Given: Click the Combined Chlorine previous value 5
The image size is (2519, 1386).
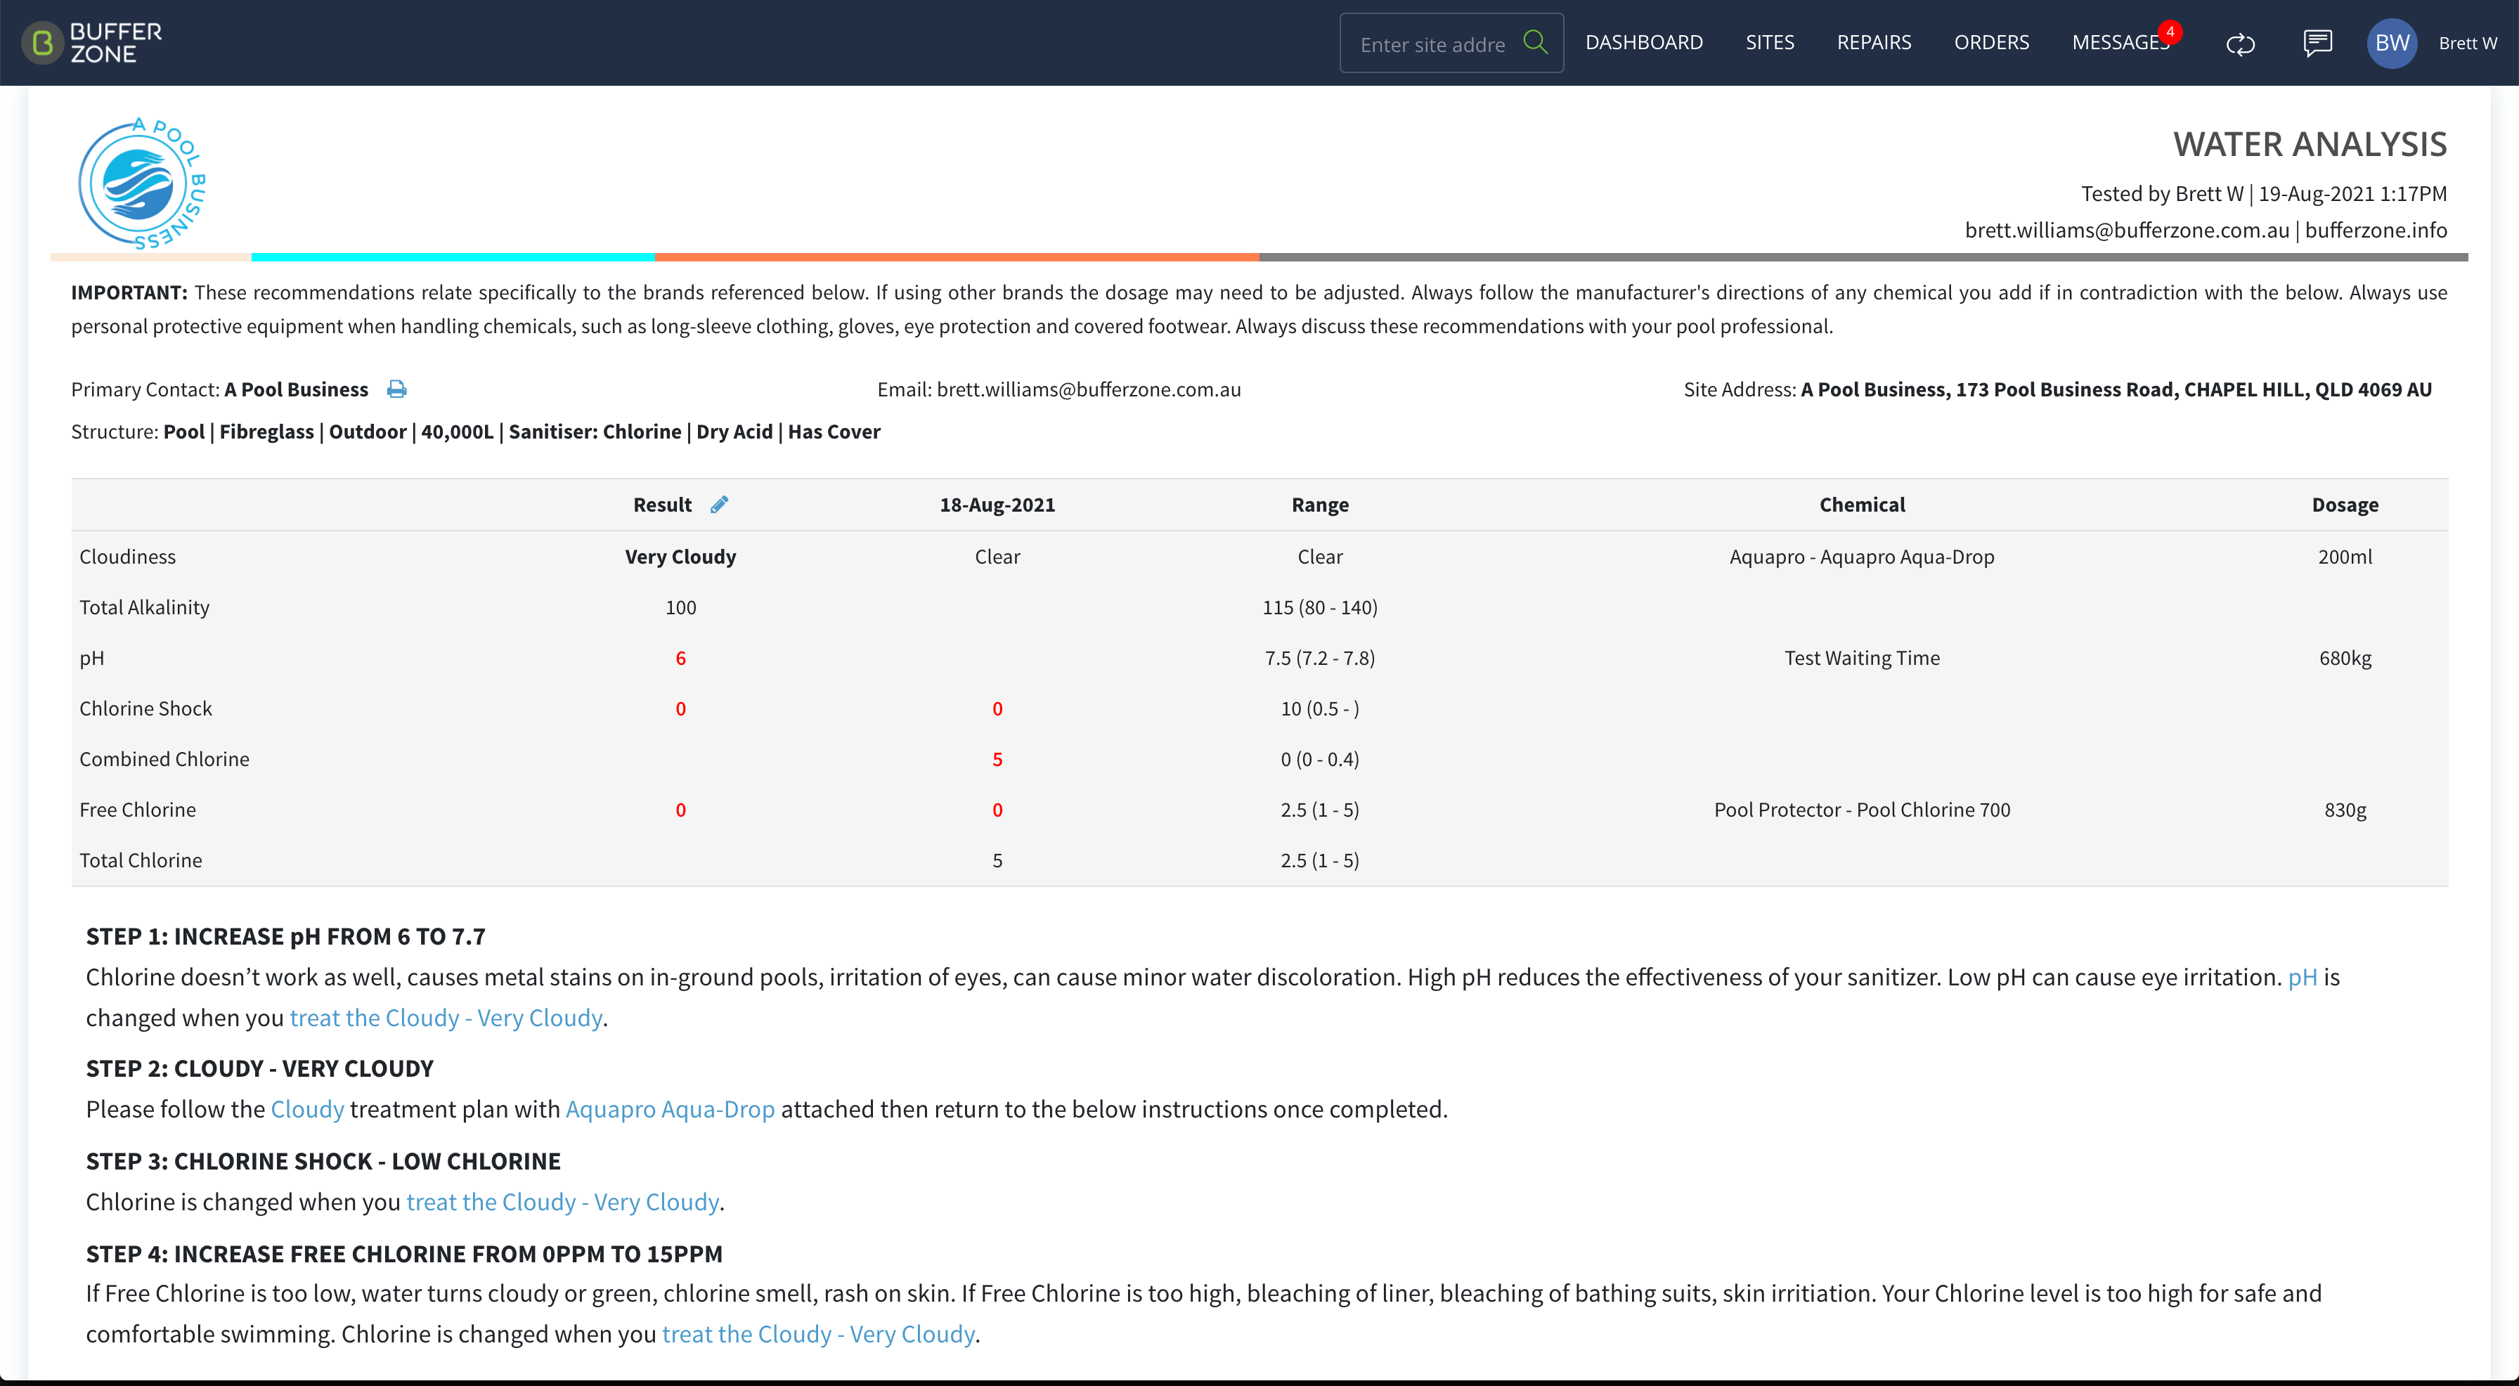Looking at the screenshot, I should [997, 759].
